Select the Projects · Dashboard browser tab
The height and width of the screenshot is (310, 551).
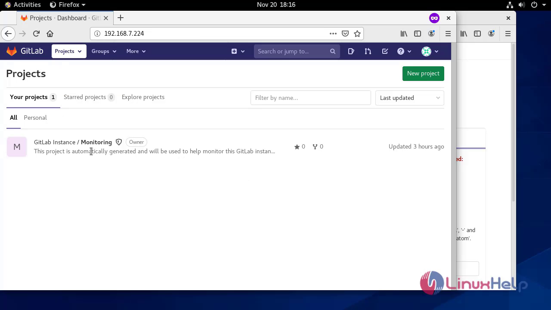point(65,18)
